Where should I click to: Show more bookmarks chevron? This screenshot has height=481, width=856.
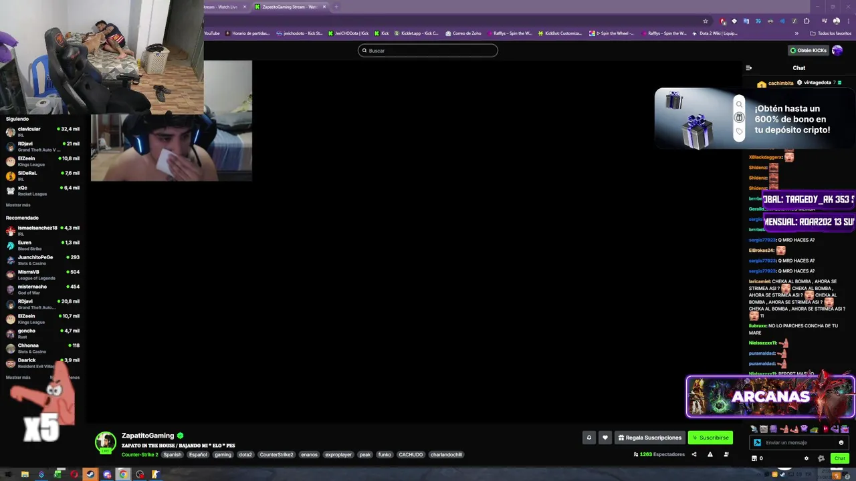click(796, 33)
